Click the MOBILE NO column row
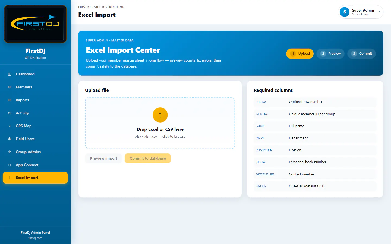Viewport: 391px width, 244px height. coord(315,174)
